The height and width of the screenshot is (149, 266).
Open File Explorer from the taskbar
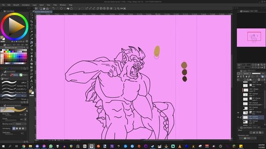pyautogui.click(x=30, y=146)
